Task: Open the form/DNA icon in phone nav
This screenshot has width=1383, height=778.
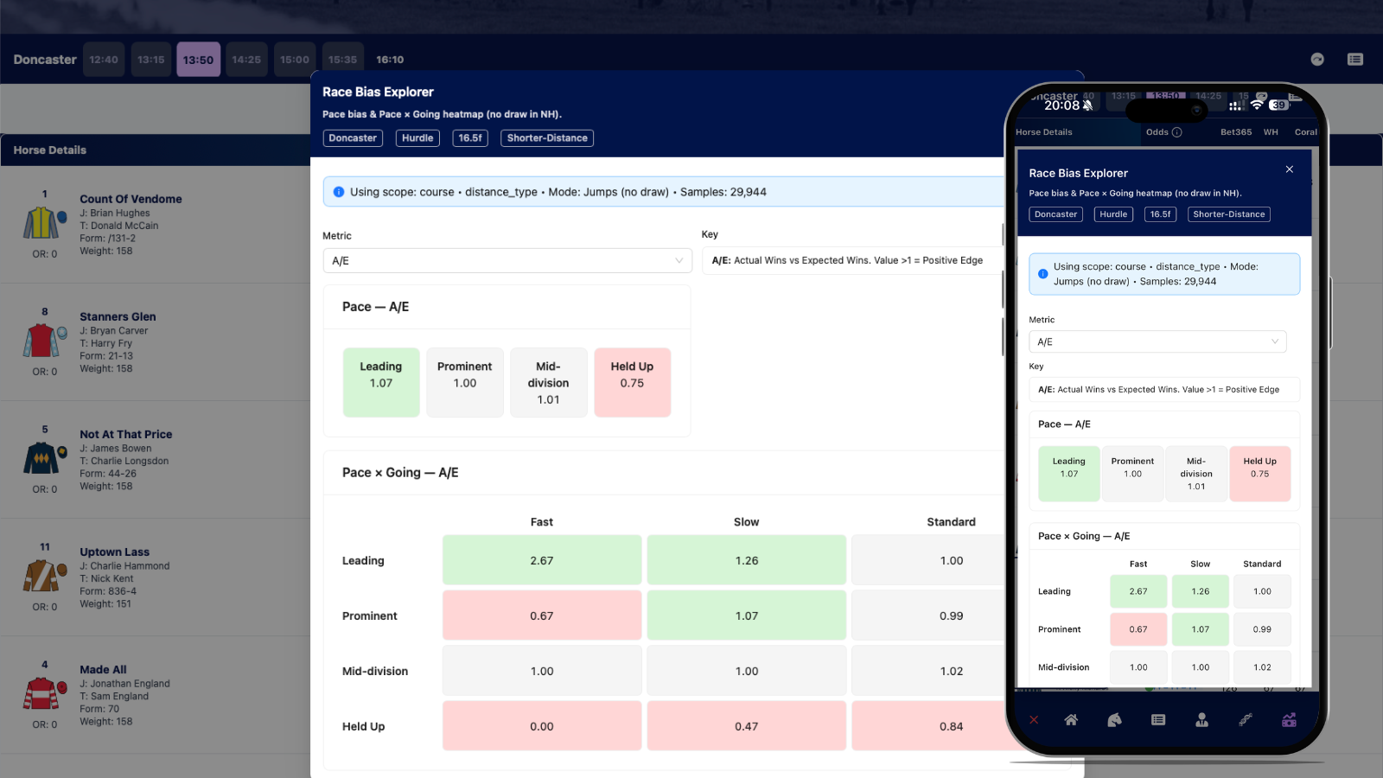Action: 1246,719
